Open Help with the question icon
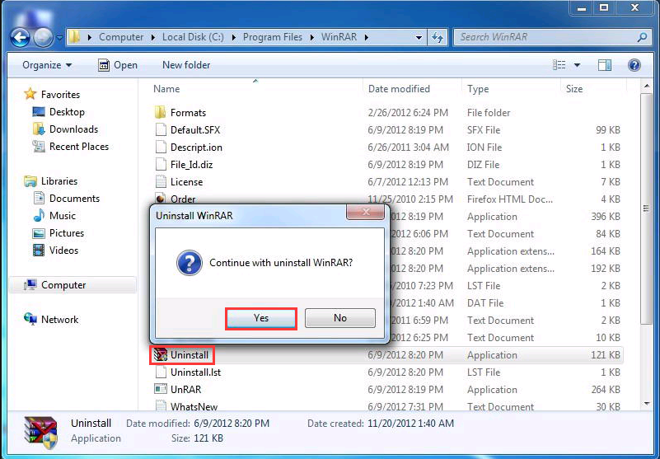660x459 pixels. (634, 65)
